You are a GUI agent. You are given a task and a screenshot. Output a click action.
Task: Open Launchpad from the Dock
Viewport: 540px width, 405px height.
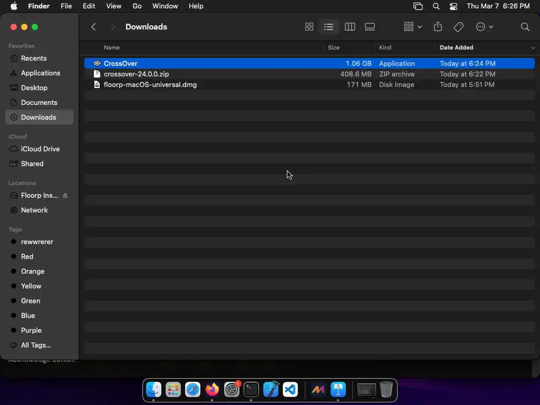[173, 390]
